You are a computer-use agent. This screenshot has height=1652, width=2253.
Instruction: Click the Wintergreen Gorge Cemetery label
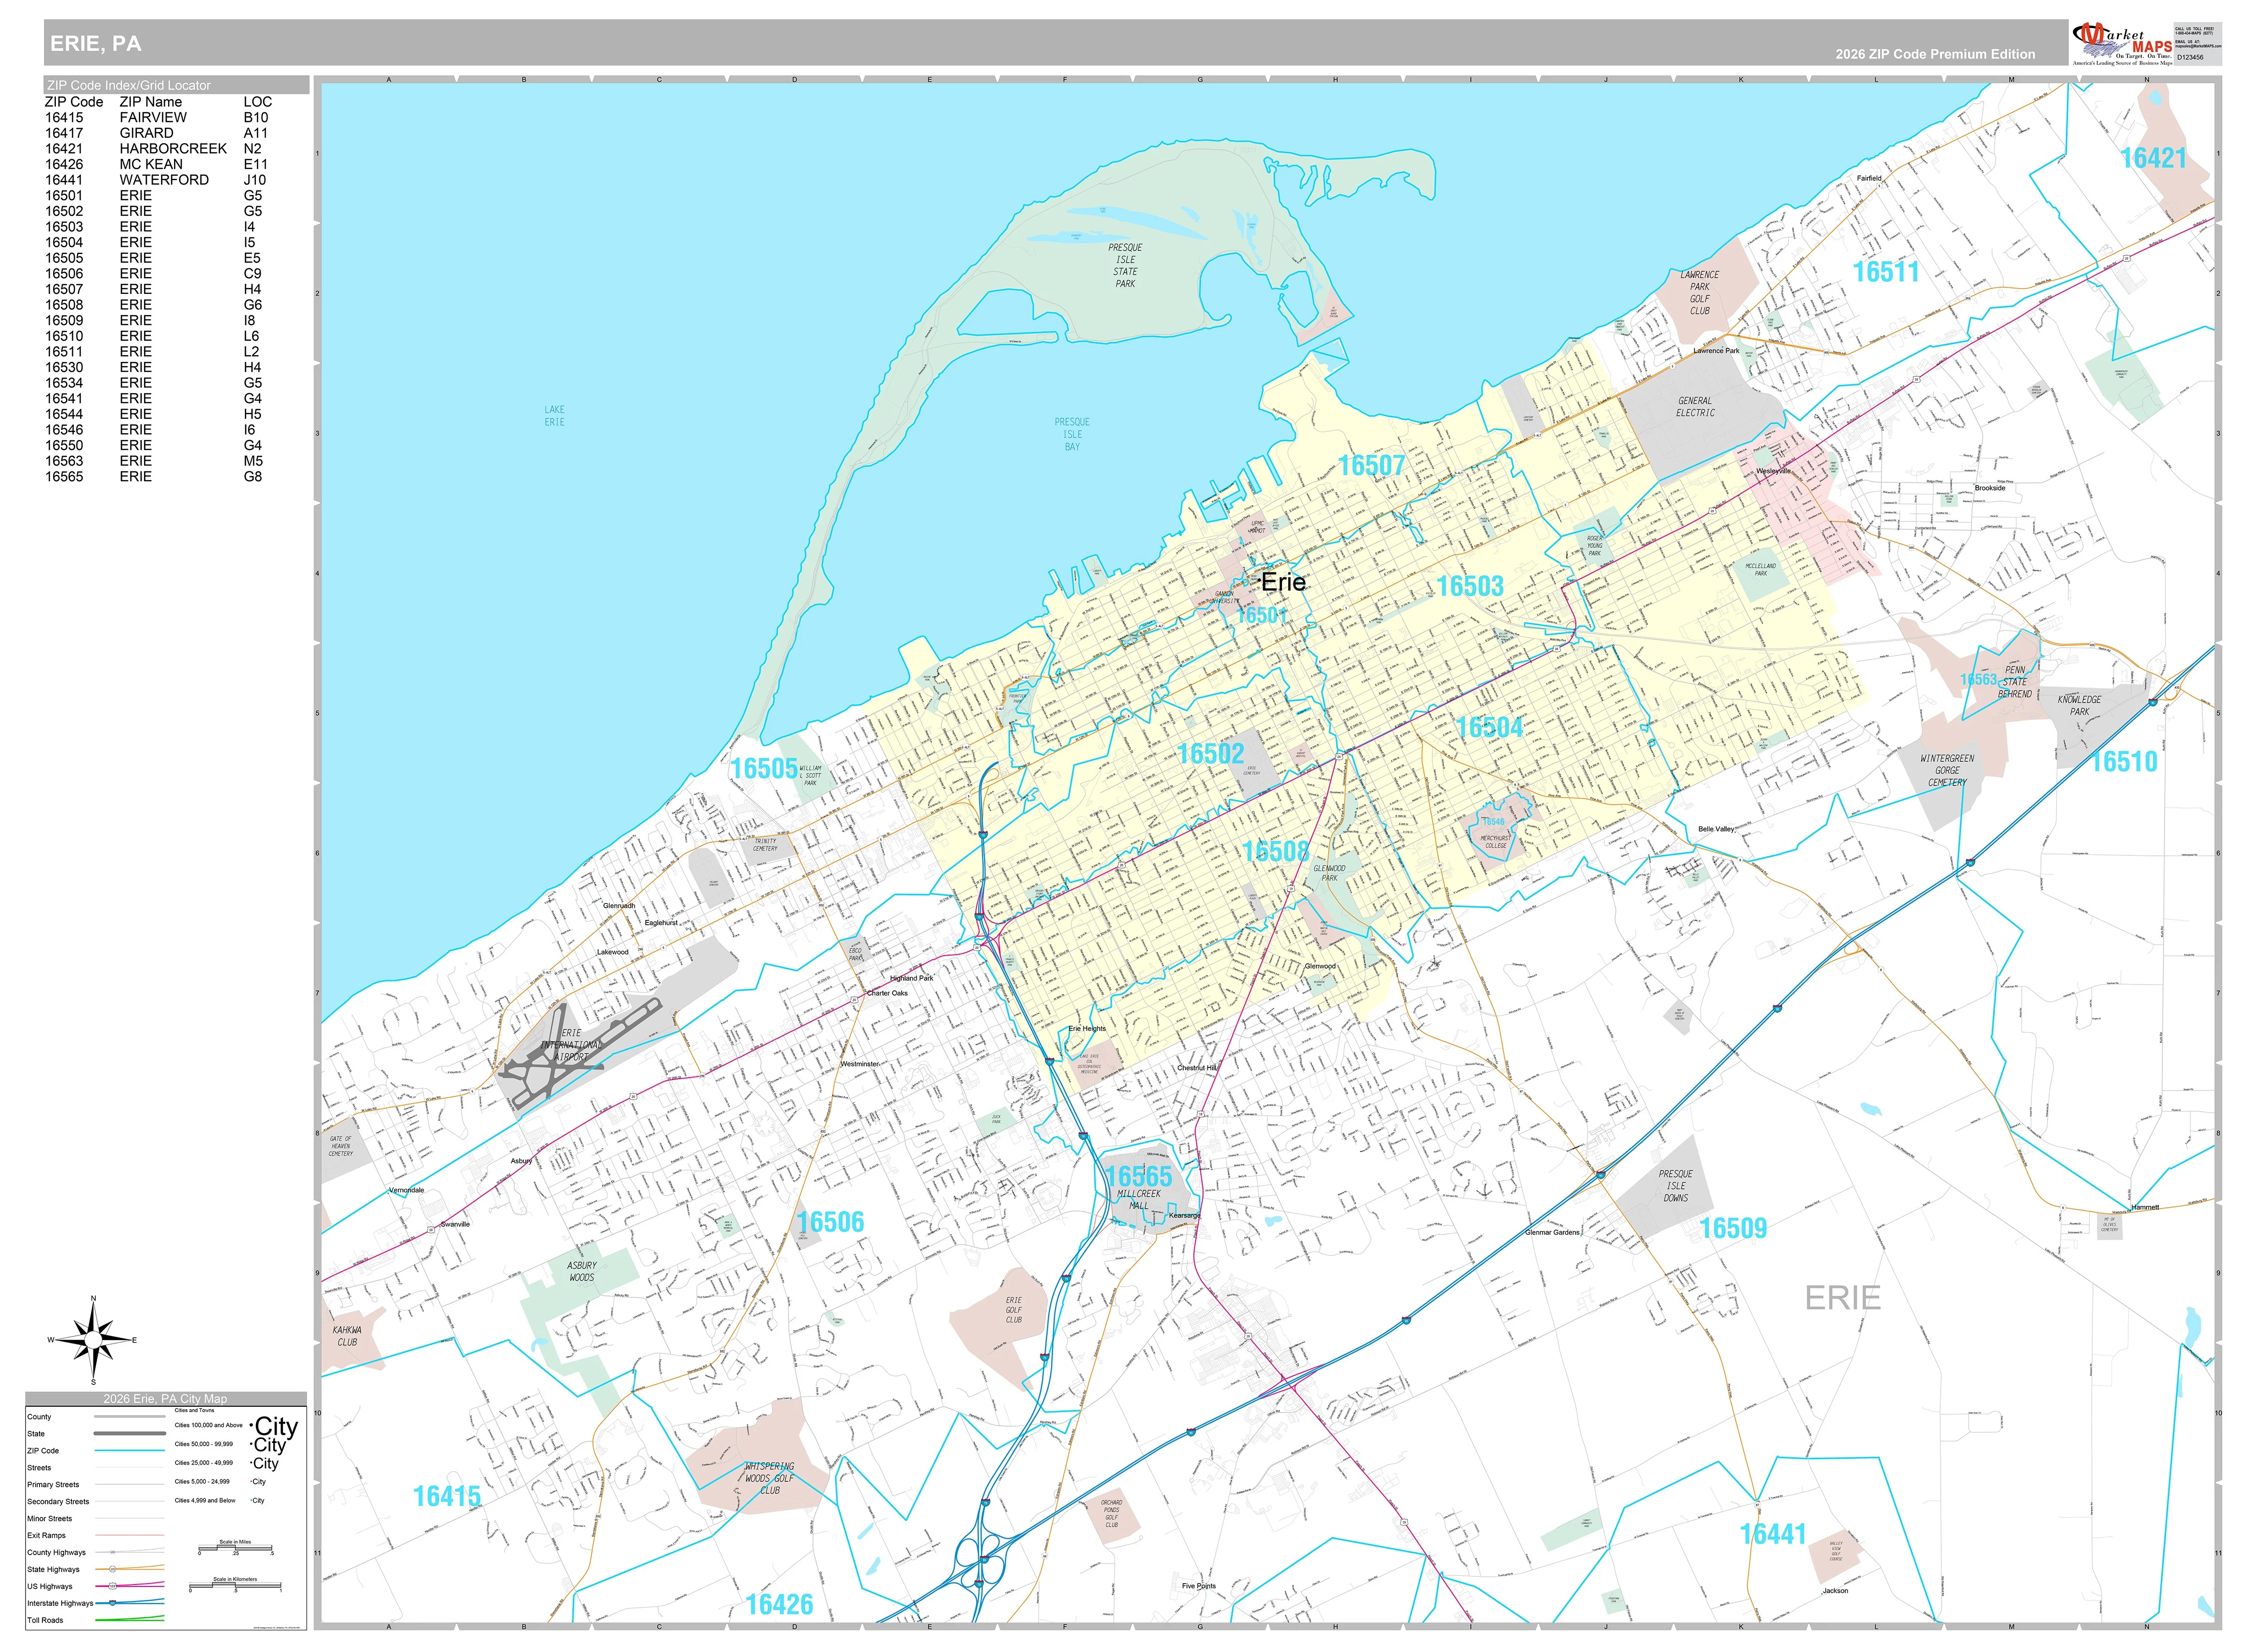[1947, 771]
